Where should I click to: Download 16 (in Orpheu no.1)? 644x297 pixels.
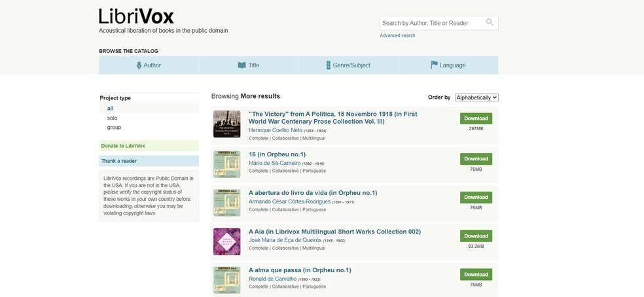(476, 159)
